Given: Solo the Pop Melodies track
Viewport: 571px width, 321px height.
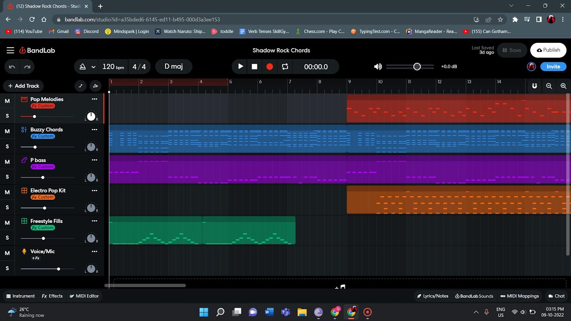Looking at the screenshot, I should click(x=7, y=116).
